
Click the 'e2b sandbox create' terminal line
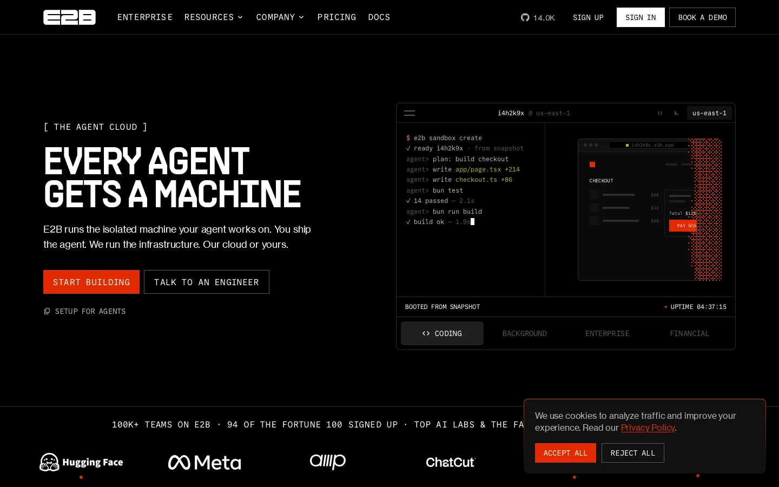(x=444, y=138)
